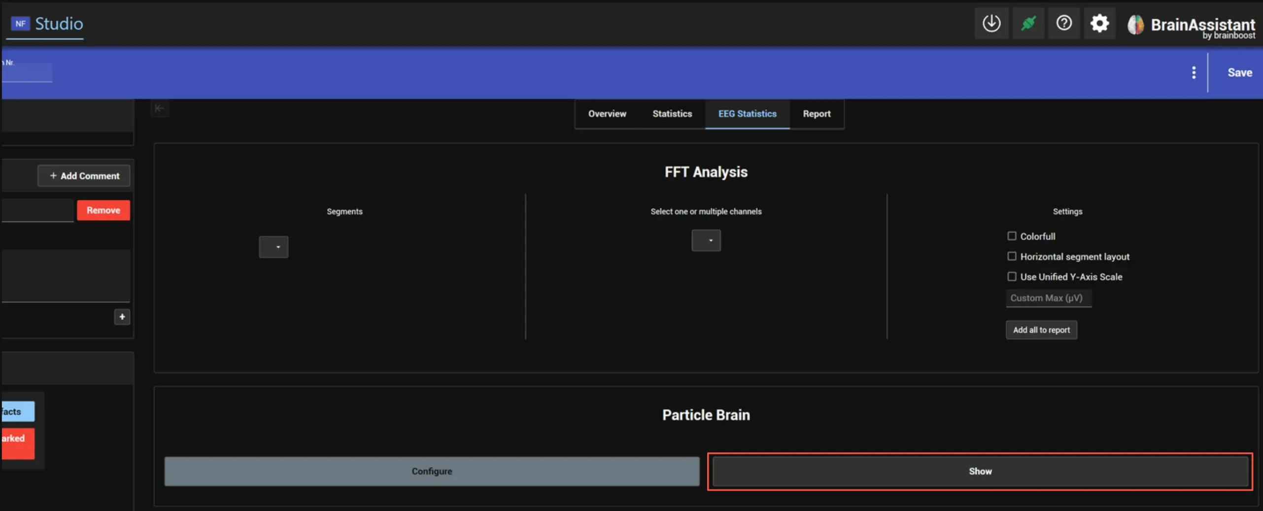Click the green plug connection icon
1263x511 pixels.
[1028, 23]
